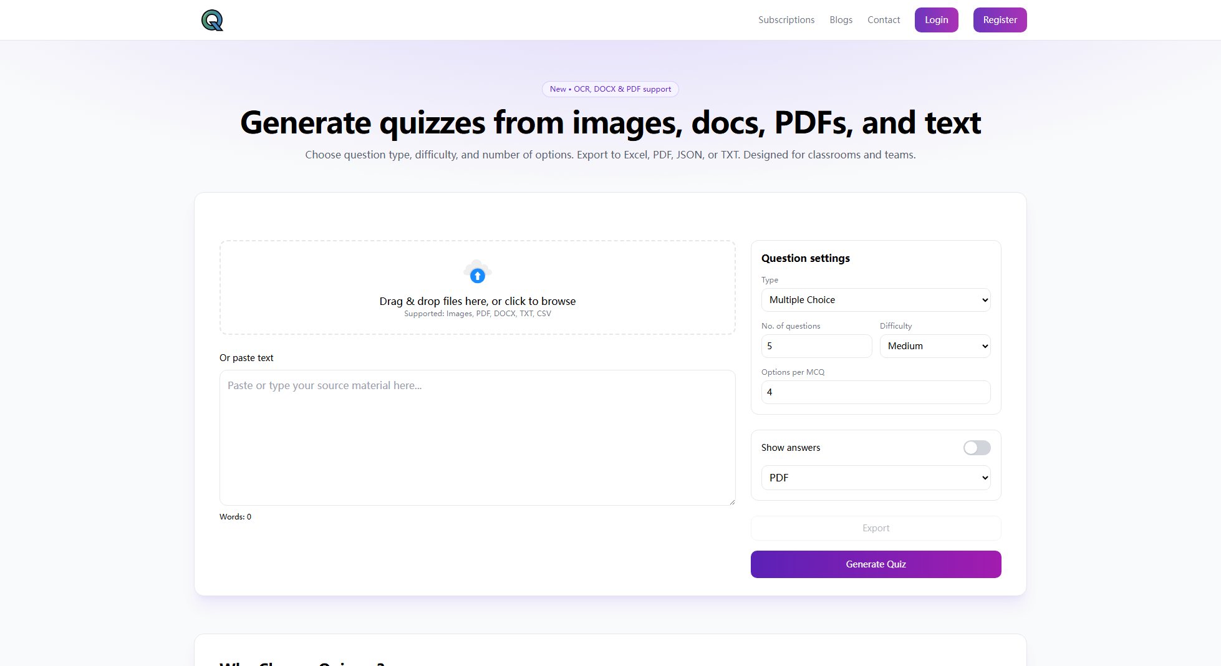Toggle the Show answers switch
Screen dimensions: 1221x666
tap(977, 448)
